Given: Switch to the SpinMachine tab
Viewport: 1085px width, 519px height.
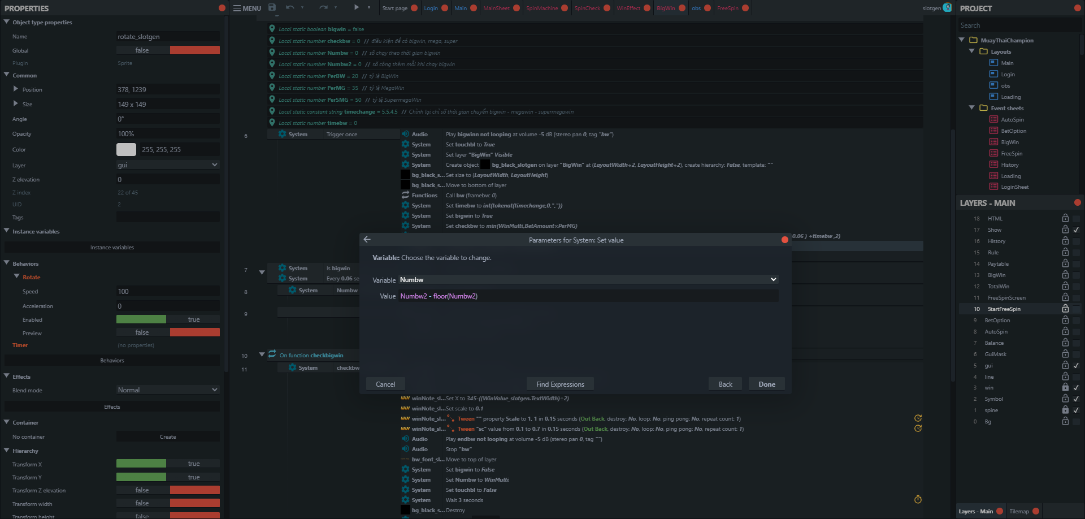Looking at the screenshot, I should click(x=541, y=8).
